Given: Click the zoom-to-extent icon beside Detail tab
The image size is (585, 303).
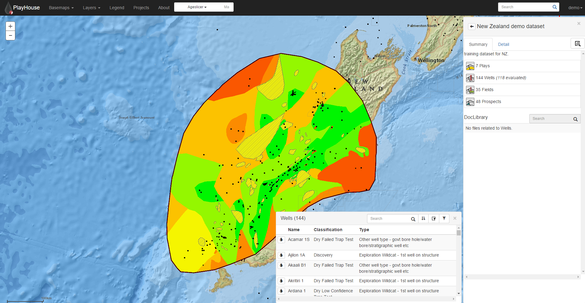Looking at the screenshot, I should (577, 43).
